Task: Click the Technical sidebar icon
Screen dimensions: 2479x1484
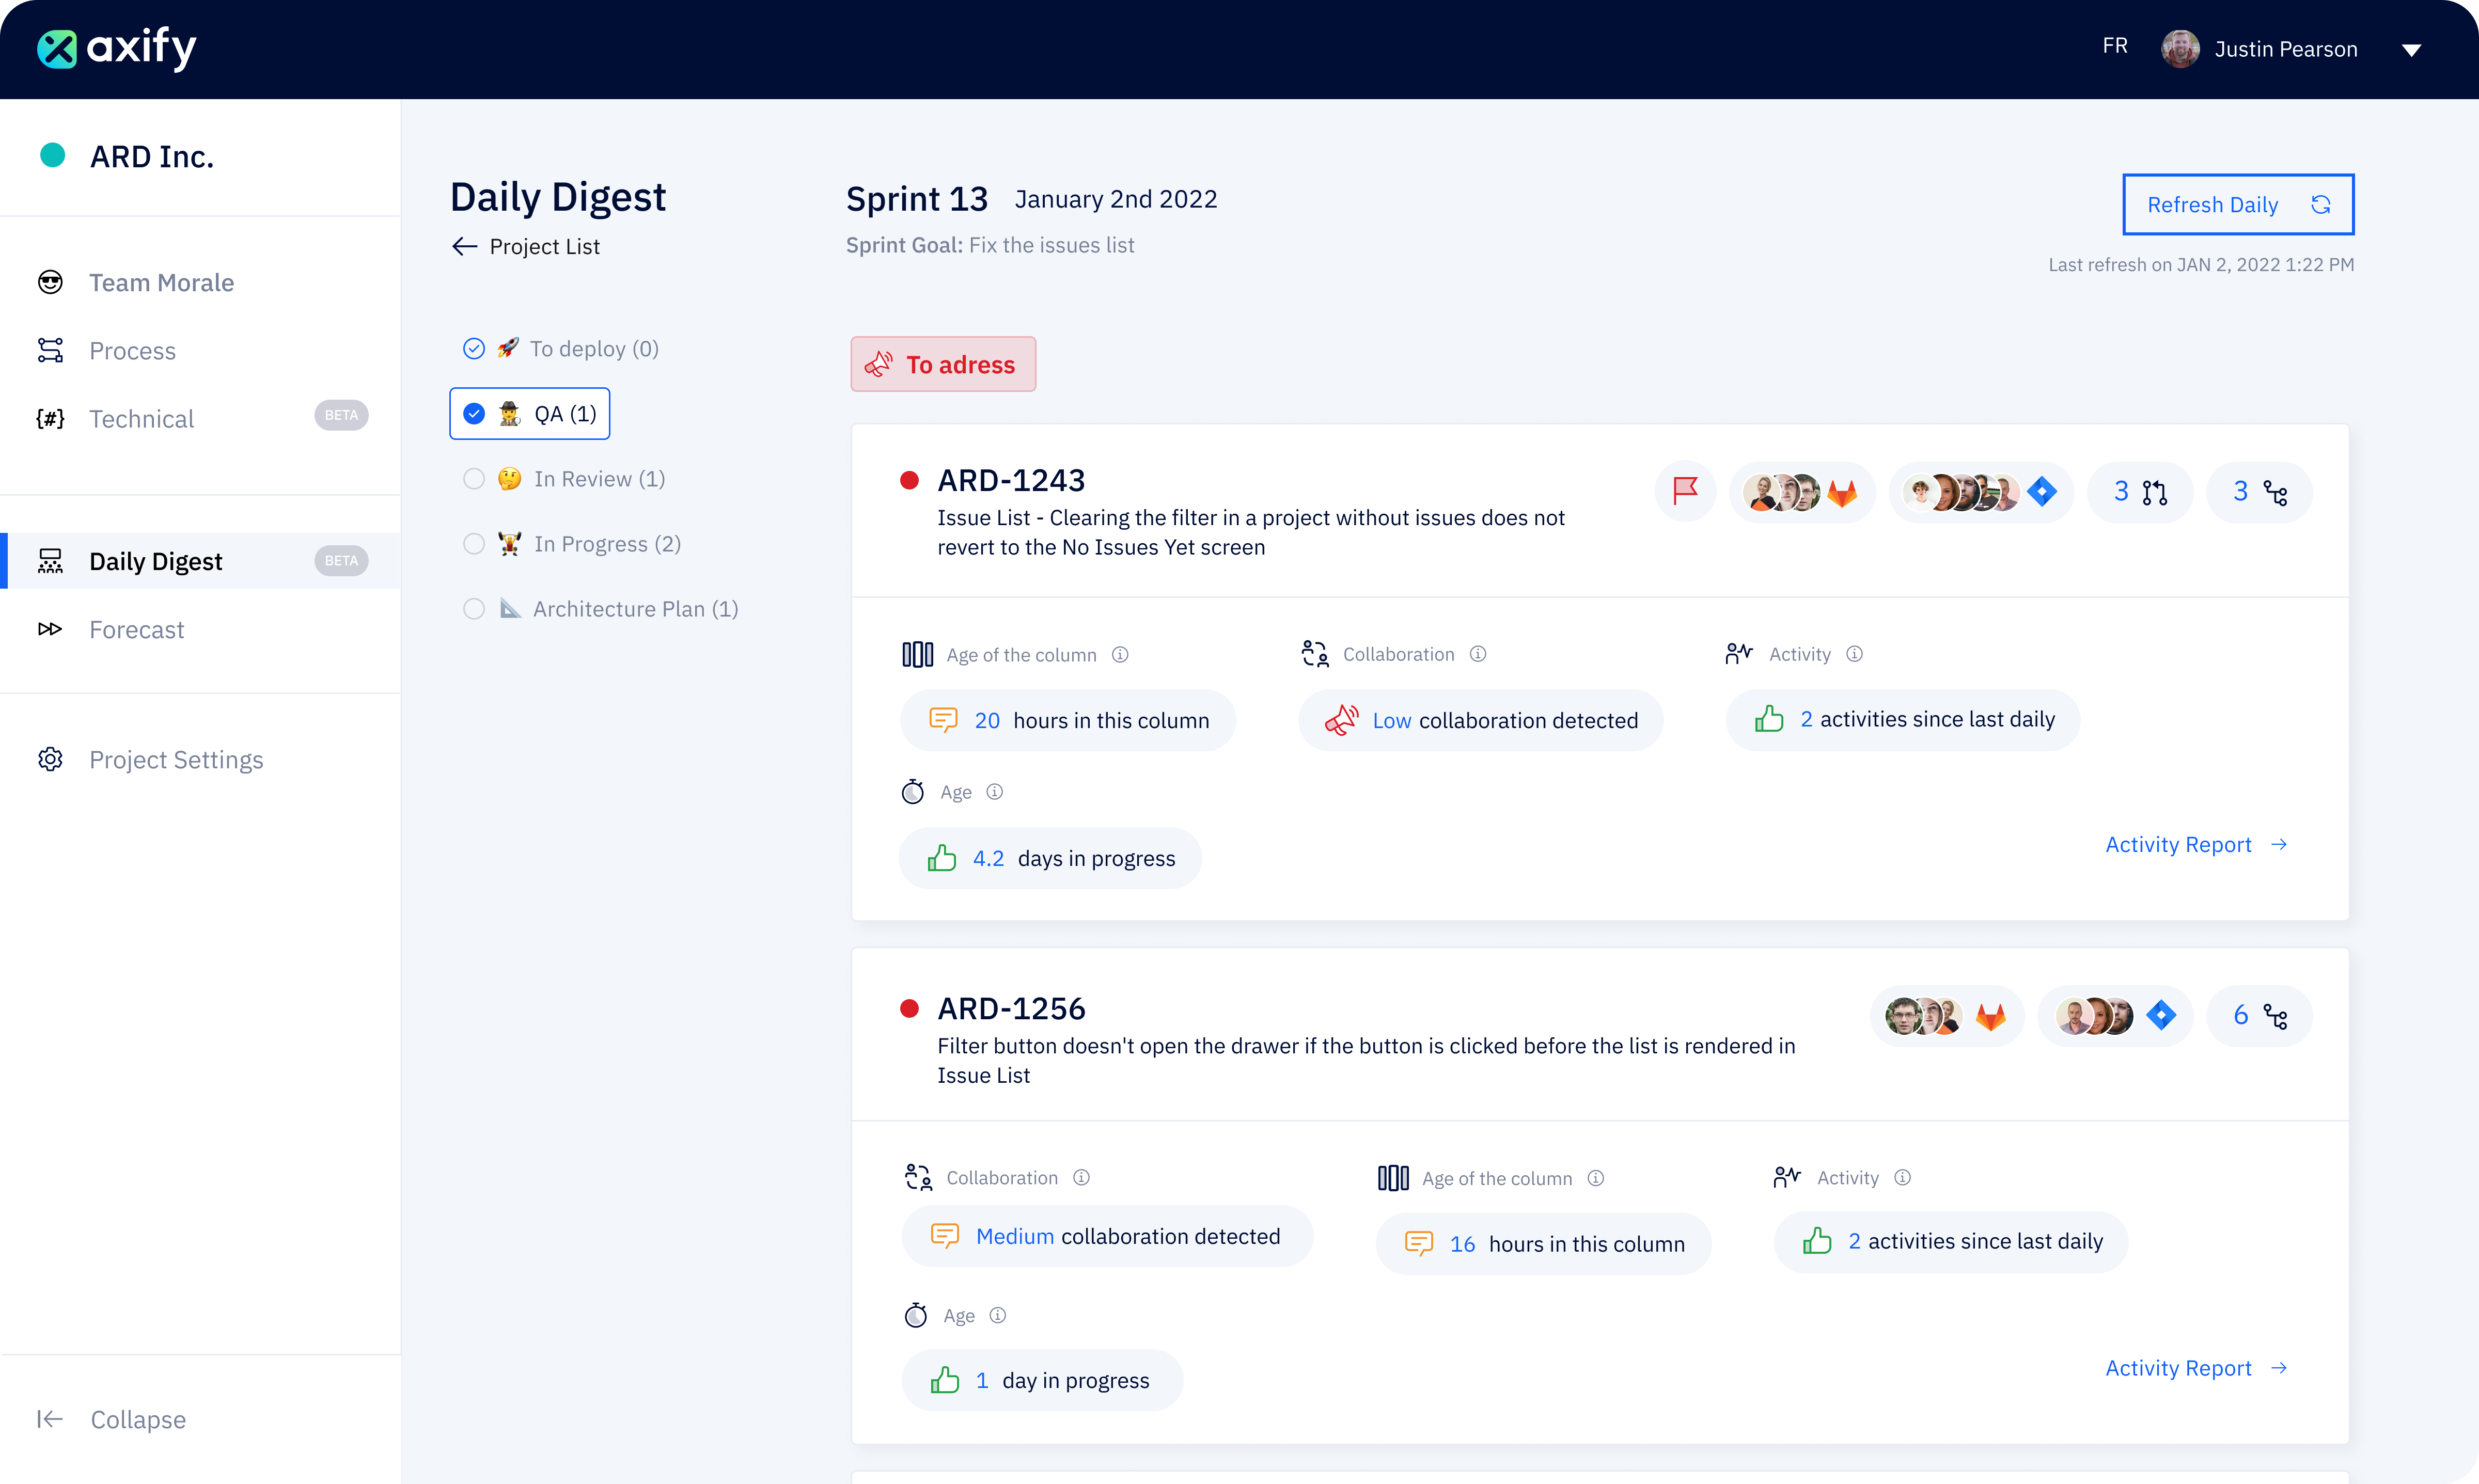Action: pos(50,418)
